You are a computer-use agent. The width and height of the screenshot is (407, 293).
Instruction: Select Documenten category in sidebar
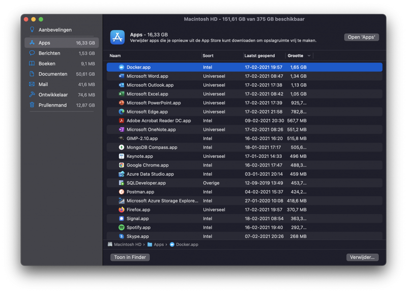click(53, 74)
